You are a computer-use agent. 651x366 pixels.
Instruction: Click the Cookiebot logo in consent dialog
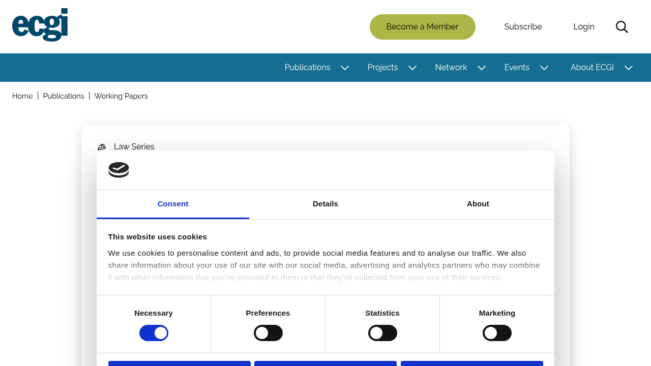click(119, 170)
